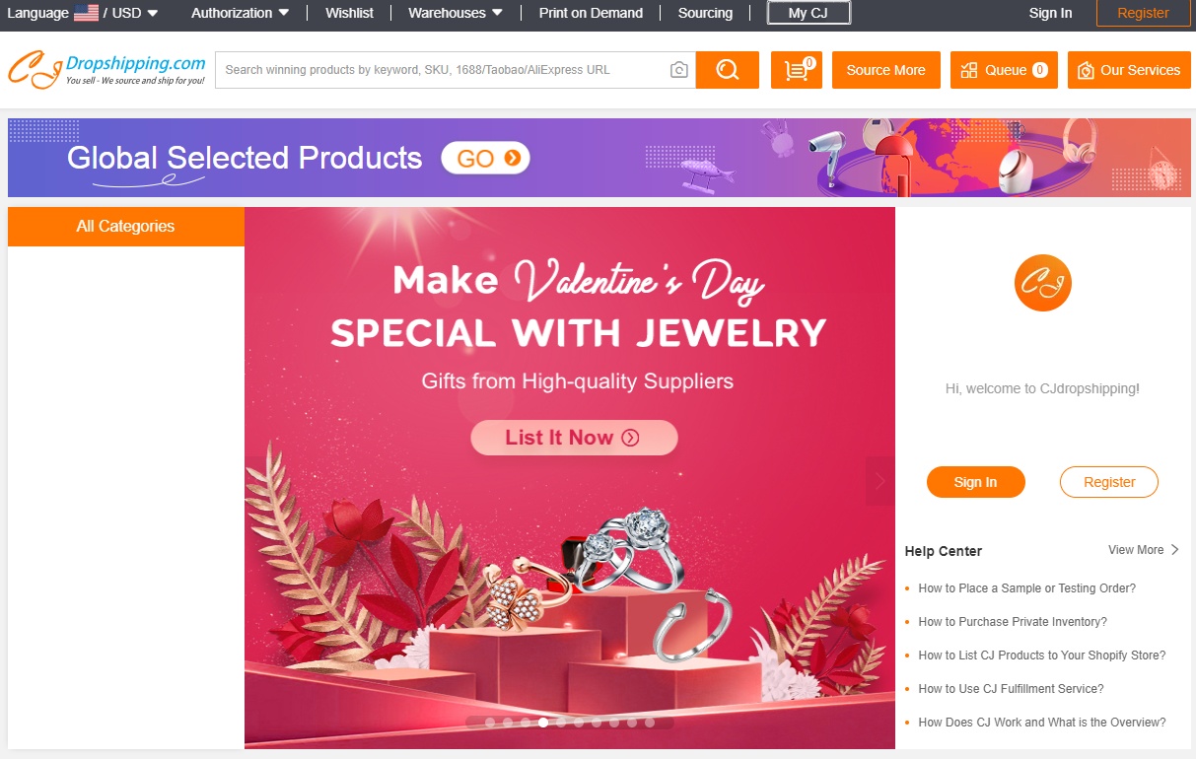Click the orange Sign In button

click(x=975, y=482)
